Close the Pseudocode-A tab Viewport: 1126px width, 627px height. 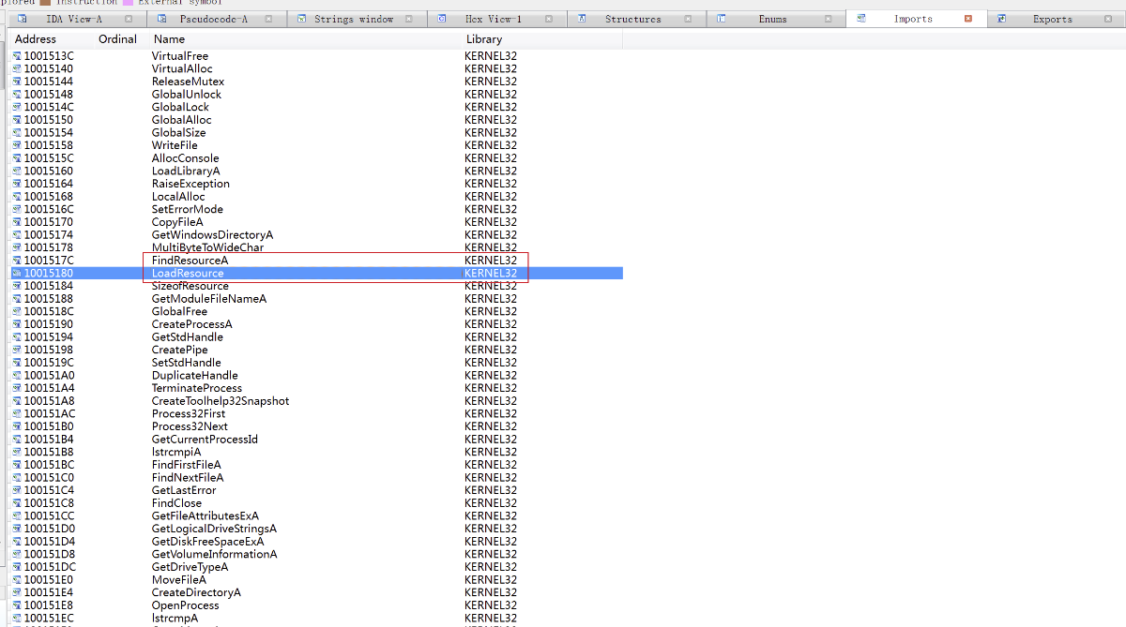(x=268, y=19)
